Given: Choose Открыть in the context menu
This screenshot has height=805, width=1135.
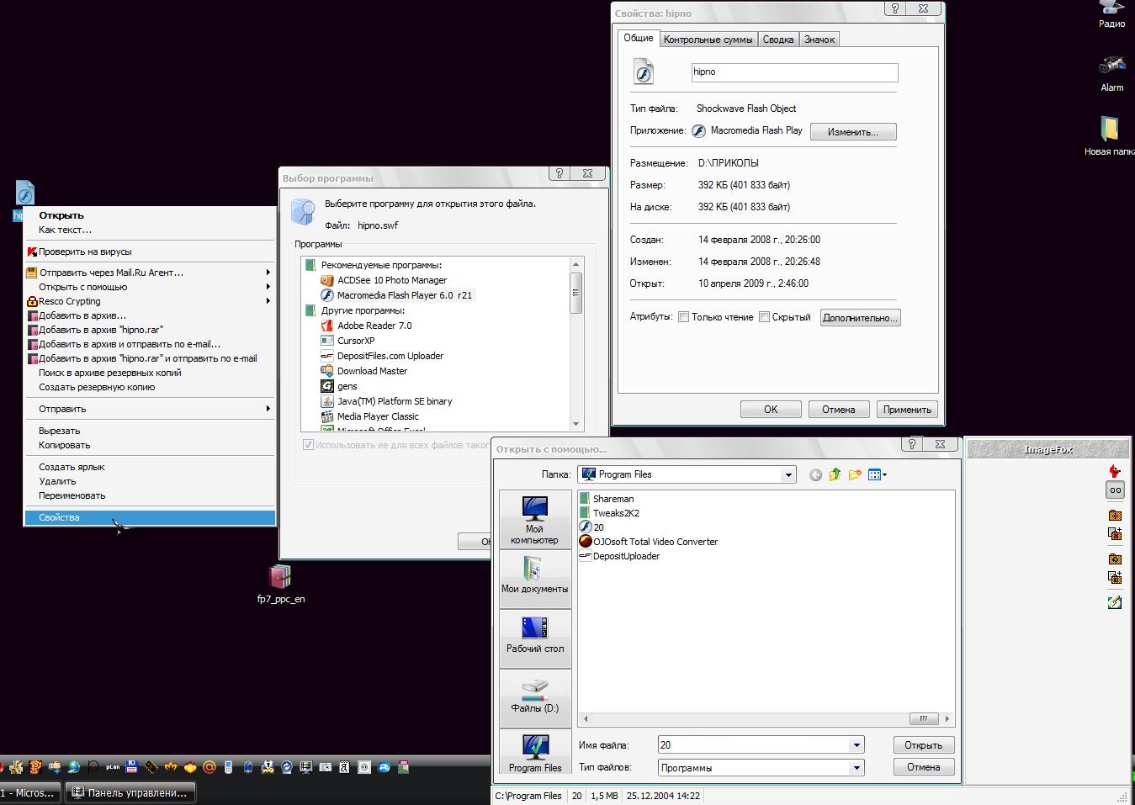Looking at the screenshot, I should (150, 215).
